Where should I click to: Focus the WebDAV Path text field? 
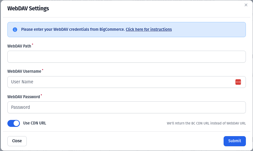(x=126, y=57)
